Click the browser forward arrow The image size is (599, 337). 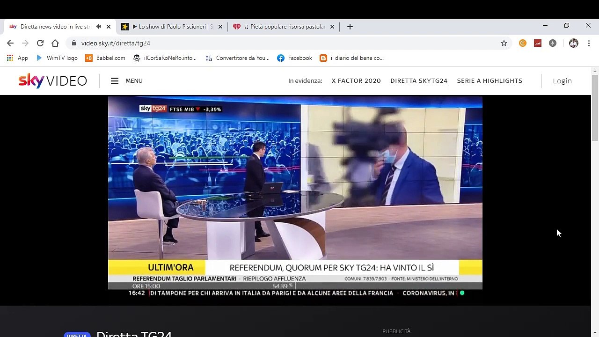[25, 43]
